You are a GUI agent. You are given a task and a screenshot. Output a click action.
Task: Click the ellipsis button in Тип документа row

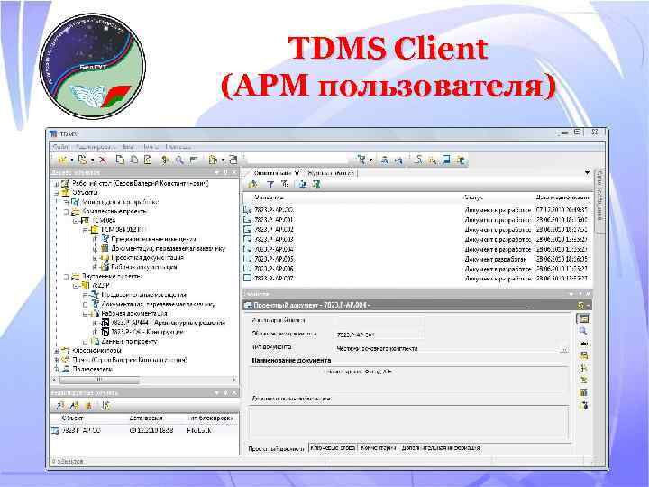(x=563, y=349)
